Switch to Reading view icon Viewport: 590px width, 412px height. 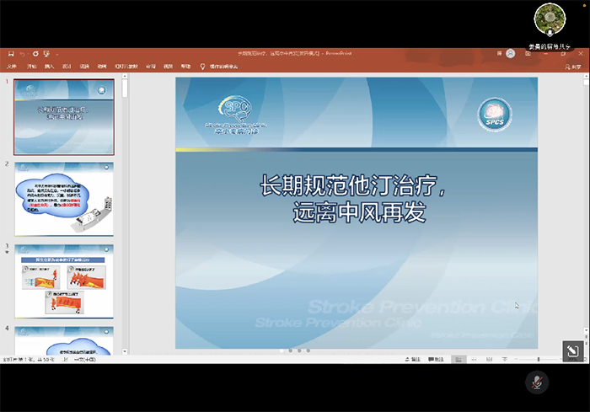(x=488, y=359)
